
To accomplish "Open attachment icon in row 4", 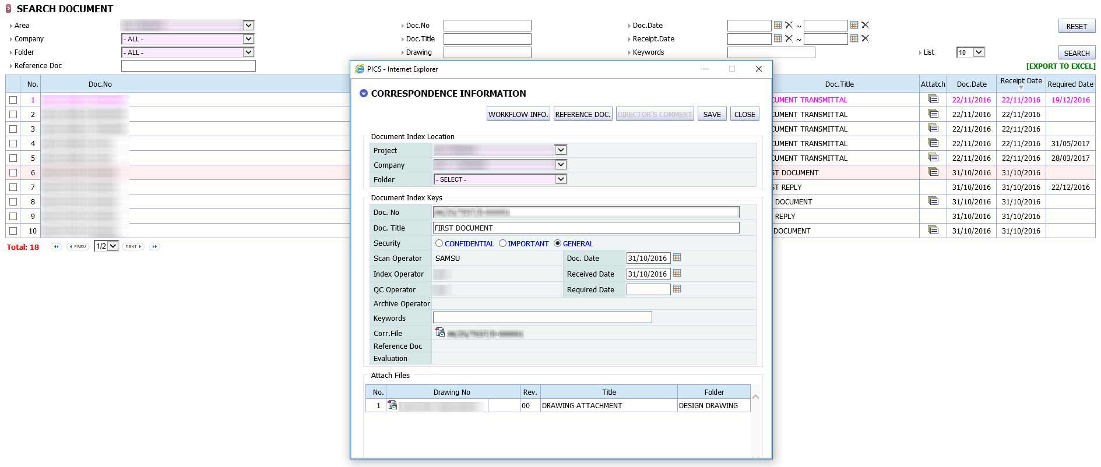I will pos(933,143).
